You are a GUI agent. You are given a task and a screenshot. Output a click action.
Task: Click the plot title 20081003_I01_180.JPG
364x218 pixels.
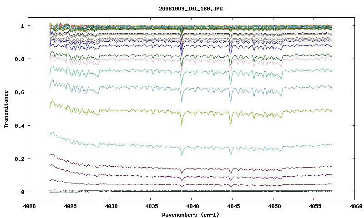[x=191, y=9]
